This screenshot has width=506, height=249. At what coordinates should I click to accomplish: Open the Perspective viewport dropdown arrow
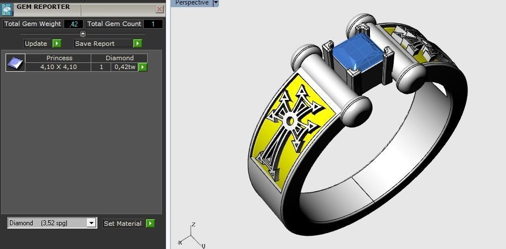point(216,3)
